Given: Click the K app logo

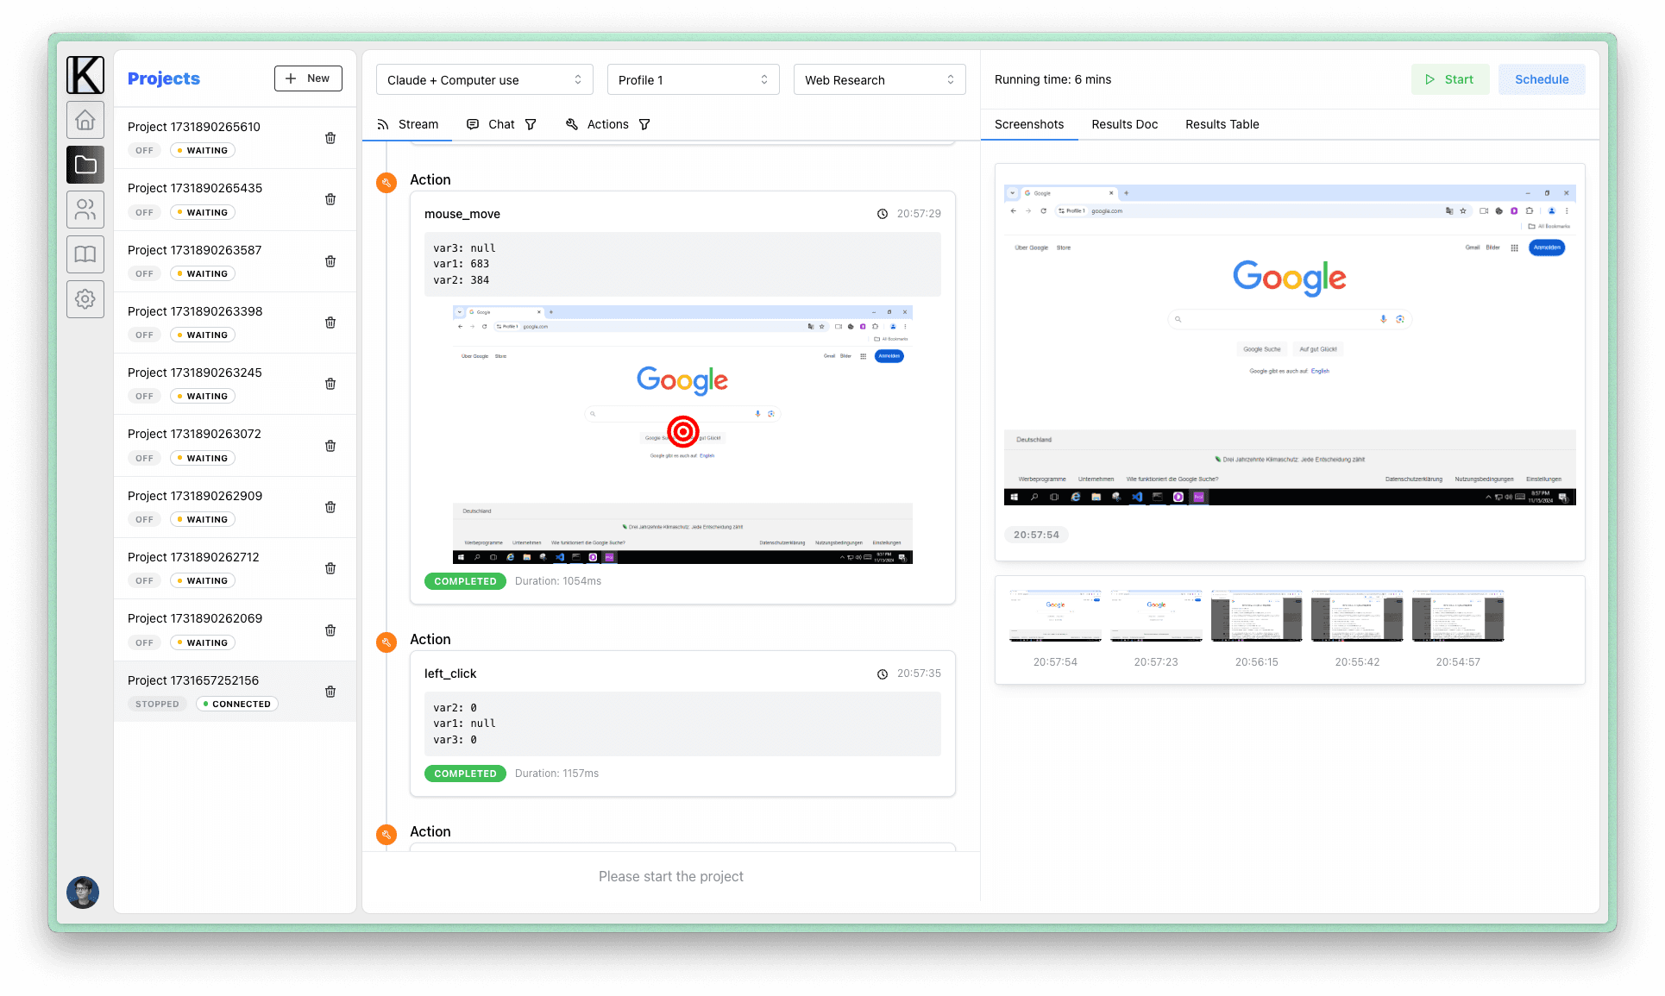Looking at the screenshot, I should coord(85,75).
